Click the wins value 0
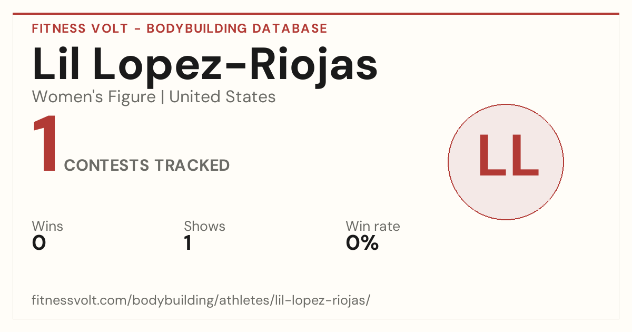This screenshot has height=332, width=632. coord(39,243)
